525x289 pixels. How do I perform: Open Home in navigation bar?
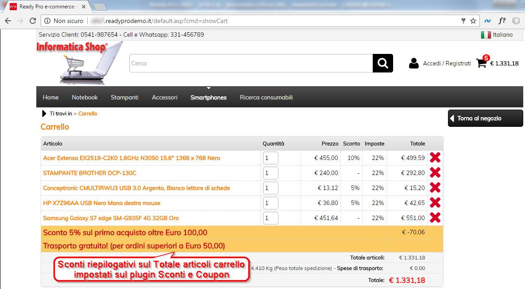(x=50, y=97)
